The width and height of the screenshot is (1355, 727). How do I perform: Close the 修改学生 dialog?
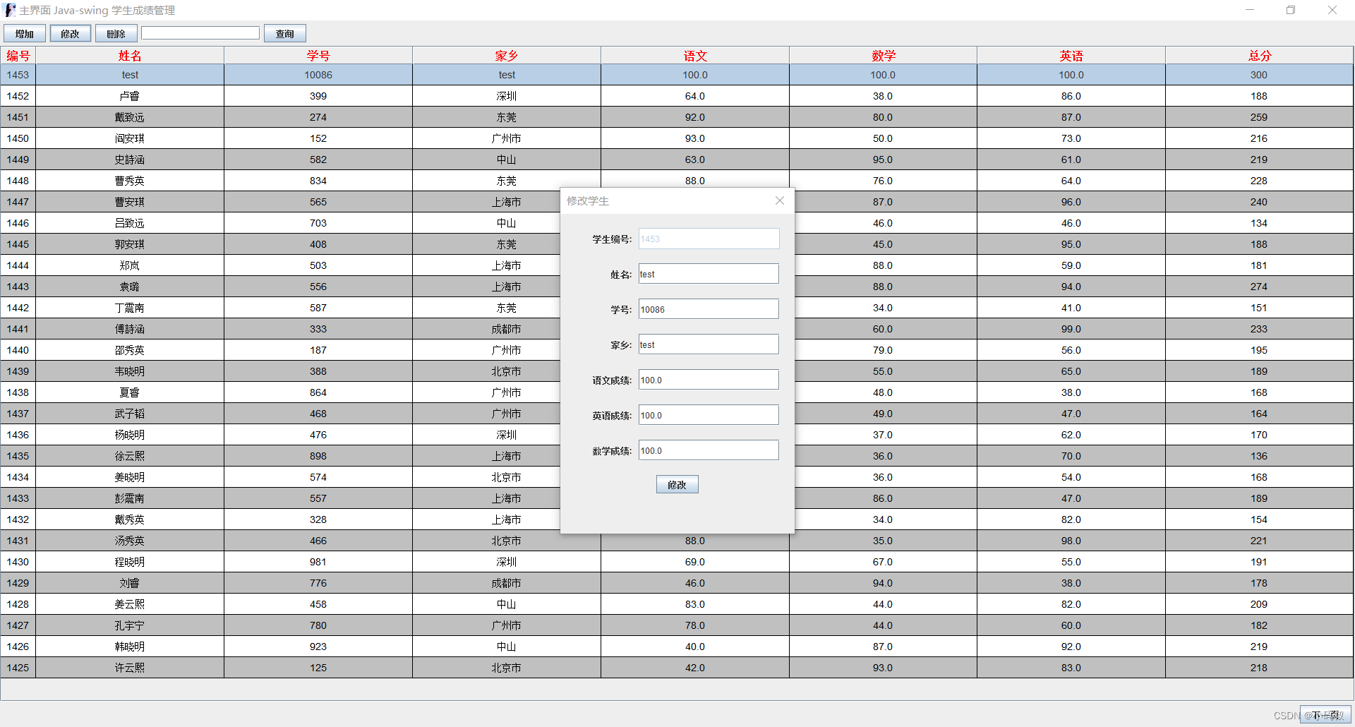coord(780,200)
